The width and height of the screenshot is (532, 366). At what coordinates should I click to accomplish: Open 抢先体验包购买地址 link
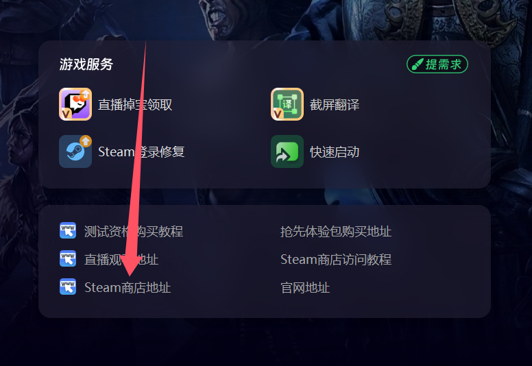point(336,232)
